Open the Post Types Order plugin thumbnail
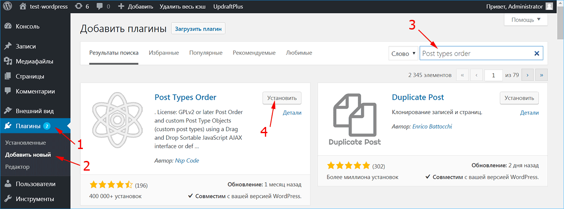The height and width of the screenshot is (209, 564). [117, 119]
